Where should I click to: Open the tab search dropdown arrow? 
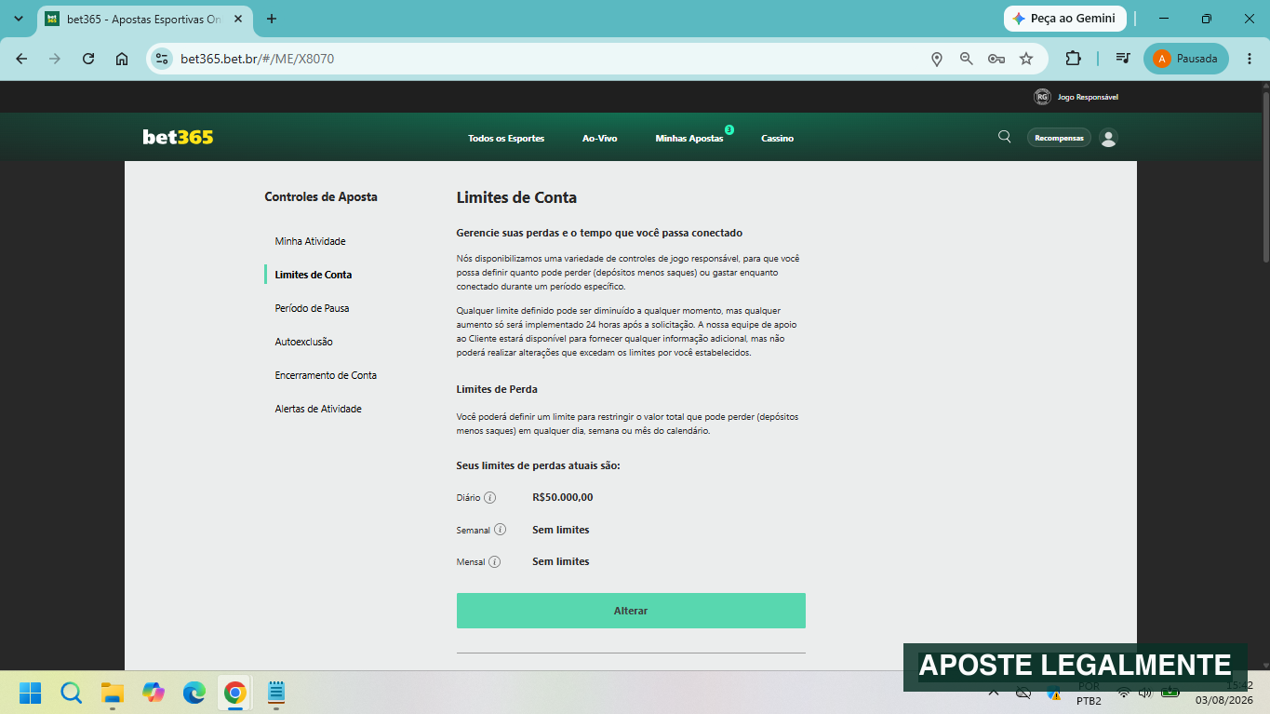click(19, 19)
